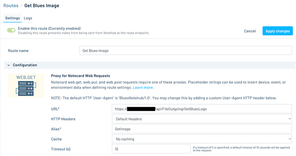Collapse the Configuration section chevron
This screenshot has width=296, height=156.
pos(9,65)
